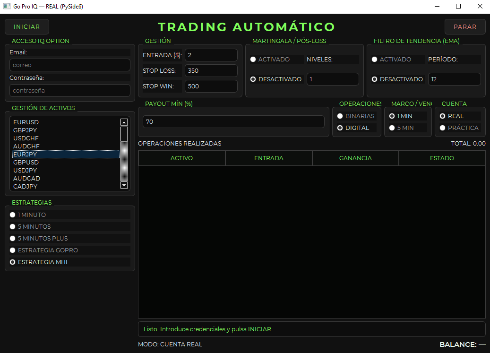Select the 5 MIN timeframe

(x=408, y=128)
